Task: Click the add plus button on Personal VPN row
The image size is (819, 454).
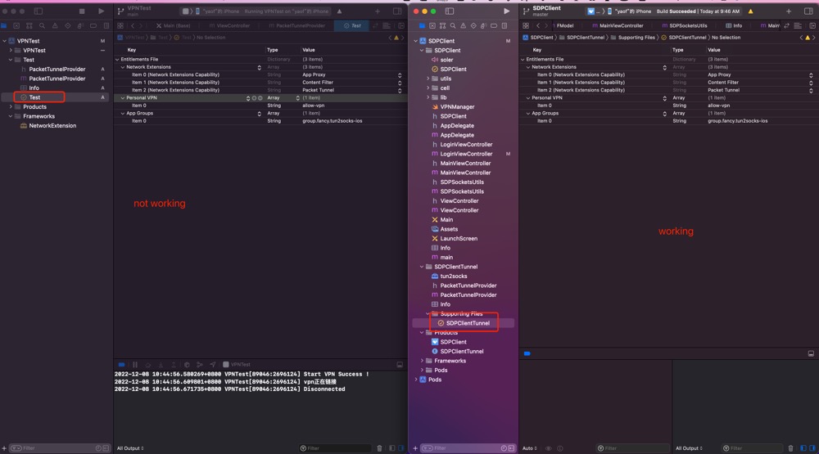Action: tap(255, 98)
